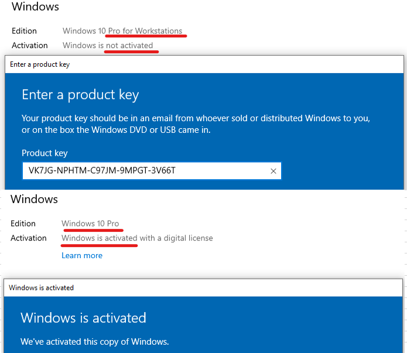Click 'Windows is activated with a digital license' text

tap(137, 238)
